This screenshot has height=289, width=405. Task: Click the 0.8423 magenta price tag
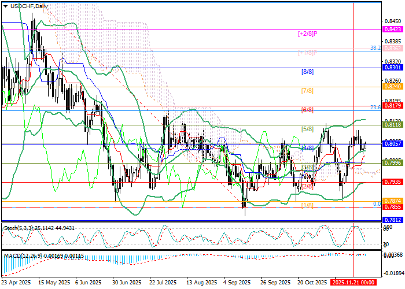[x=392, y=29]
